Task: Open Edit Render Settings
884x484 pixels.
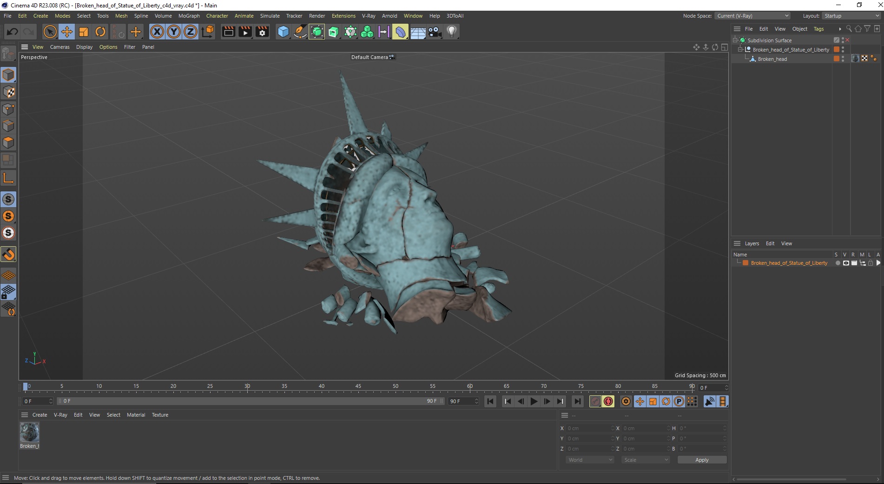Action: coord(262,32)
